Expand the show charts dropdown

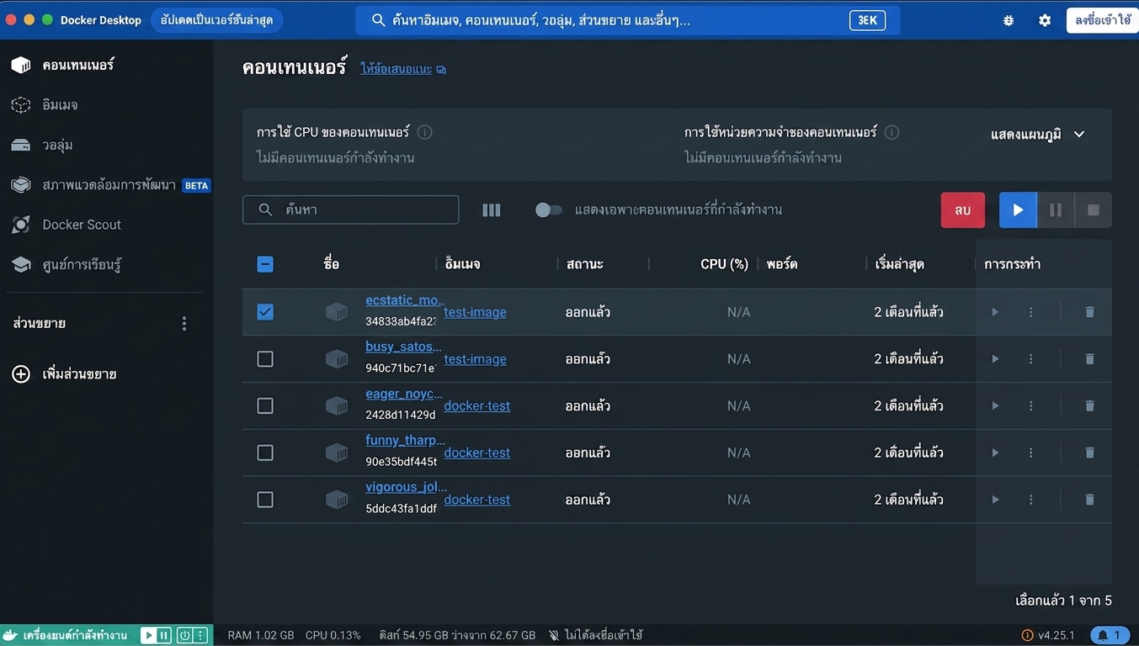pyautogui.click(x=1038, y=135)
